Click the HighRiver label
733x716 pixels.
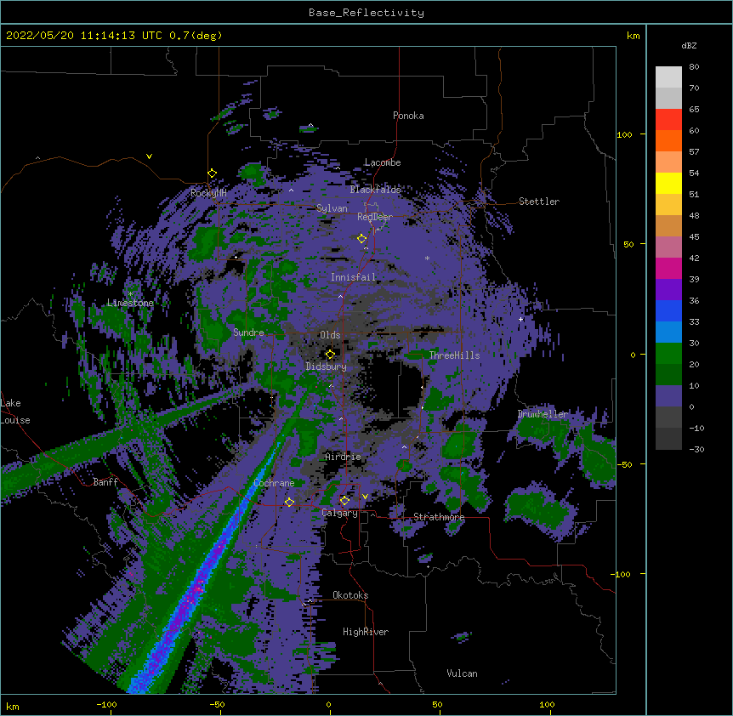366,632
